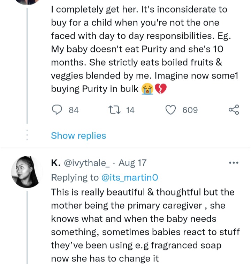251x264 pixels.
Task: Click the 84 replies count
Action: pyautogui.click(x=74, y=110)
